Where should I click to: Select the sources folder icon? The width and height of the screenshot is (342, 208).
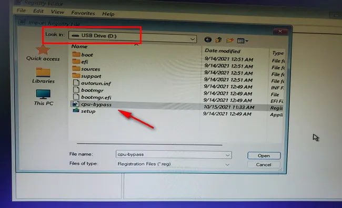(76, 69)
